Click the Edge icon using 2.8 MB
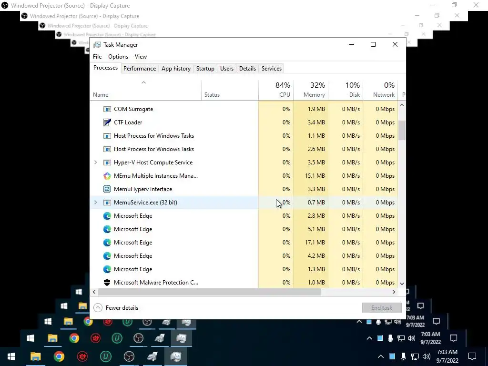The width and height of the screenshot is (488, 366). point(107,216)
